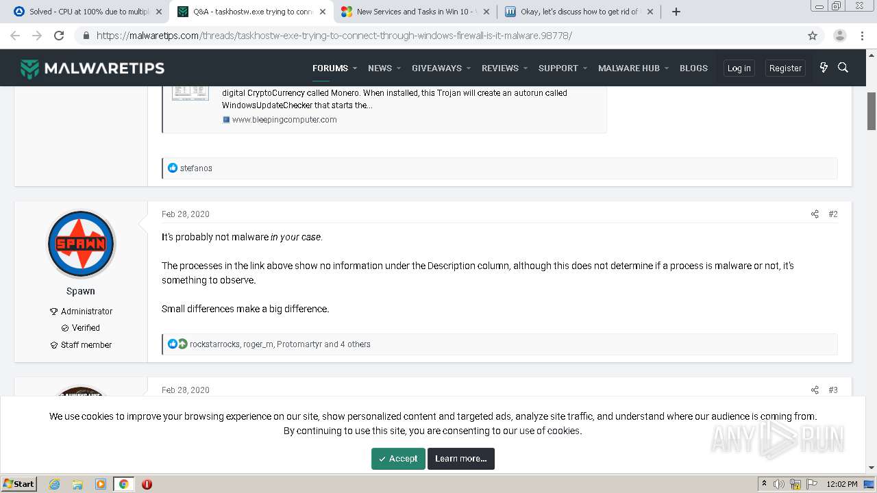Open the SUPPORT menu
Screen dimensions: 877x493
tap(558, 68)
